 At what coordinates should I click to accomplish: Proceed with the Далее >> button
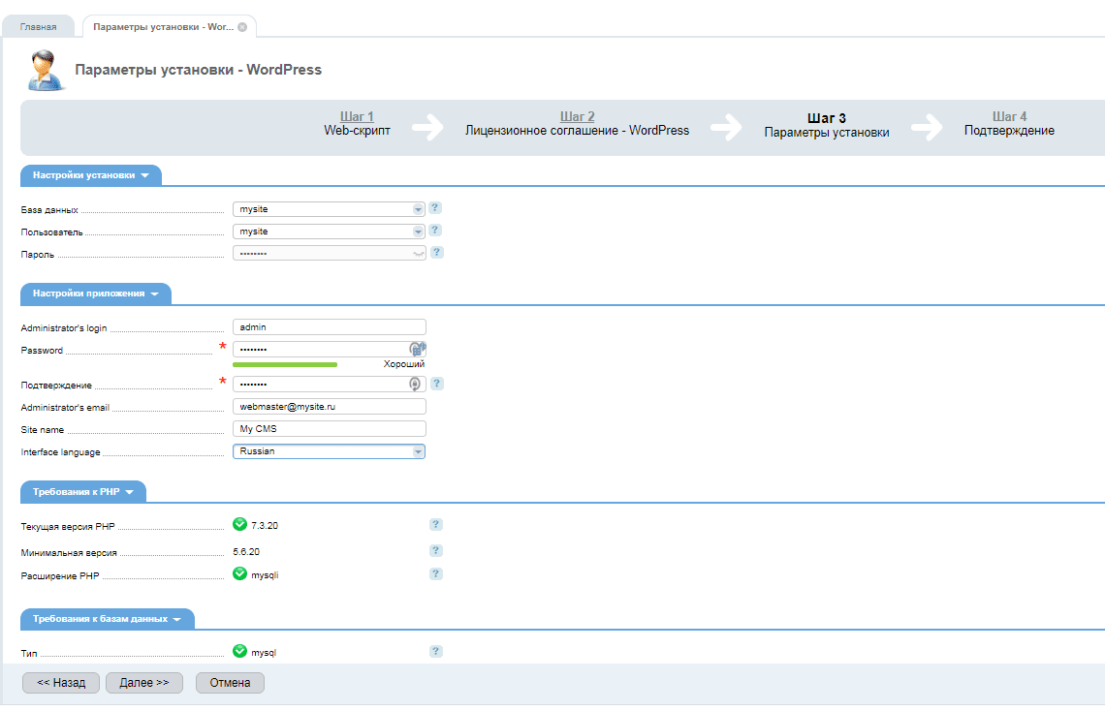[x=144, y=683]
